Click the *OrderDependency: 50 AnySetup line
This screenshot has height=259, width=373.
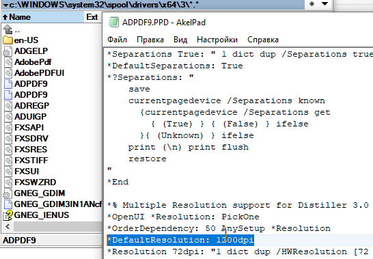point(219,228)
